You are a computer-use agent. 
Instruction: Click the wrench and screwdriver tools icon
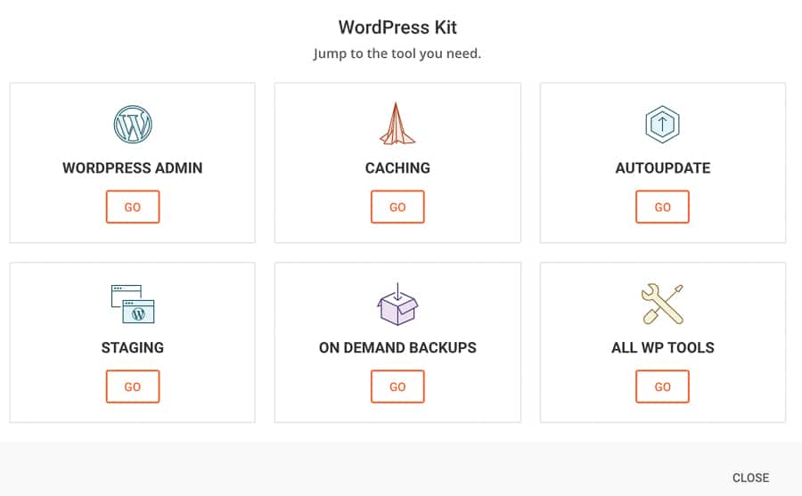pos(662,304)
